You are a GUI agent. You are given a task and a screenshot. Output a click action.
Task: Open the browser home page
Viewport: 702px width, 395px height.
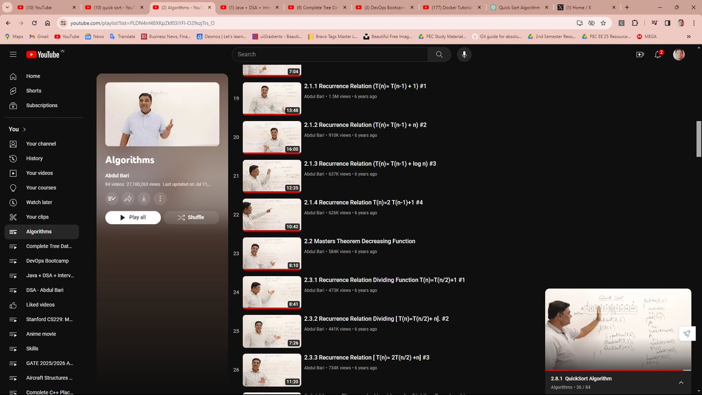pos(49,23)
